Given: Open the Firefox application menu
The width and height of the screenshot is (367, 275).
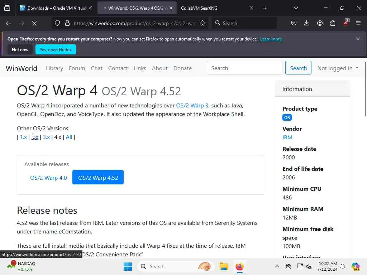Looking at the screenshot, I should point(358,23).
